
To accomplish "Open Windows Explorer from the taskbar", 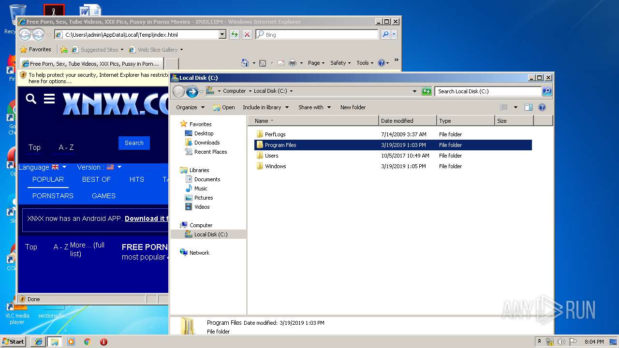I will click(55, 342).
